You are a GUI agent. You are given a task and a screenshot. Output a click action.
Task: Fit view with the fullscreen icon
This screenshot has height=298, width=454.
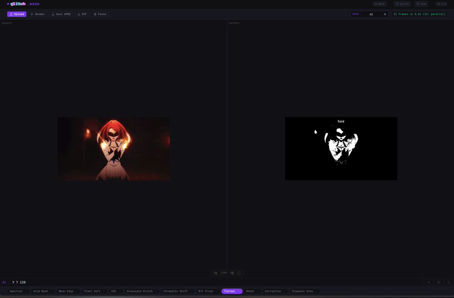[239, 273]
